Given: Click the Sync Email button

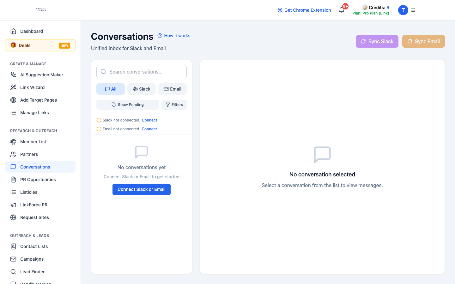Looking at the screenshot, I should pos(423,41).
